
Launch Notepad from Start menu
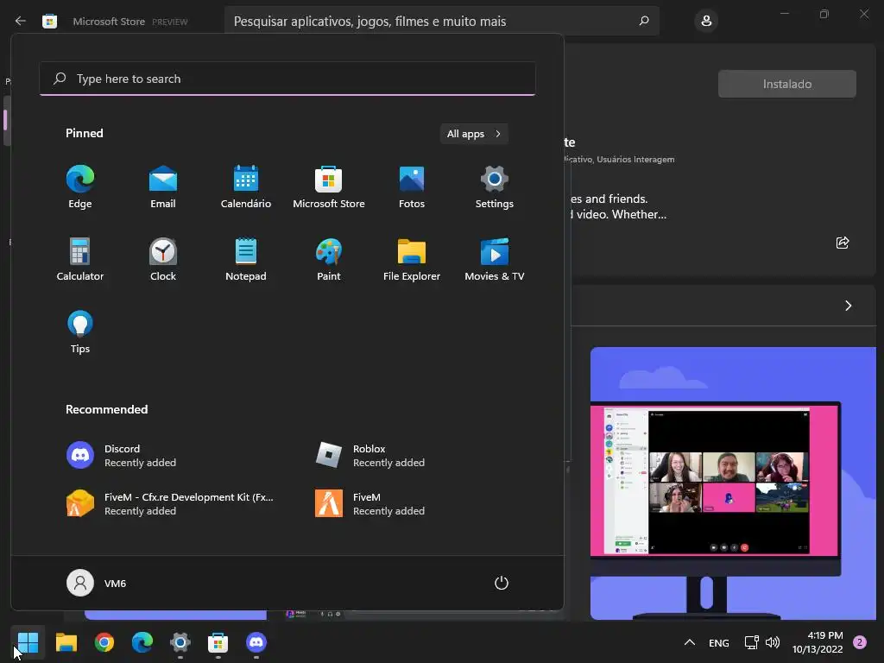point(246,259)
